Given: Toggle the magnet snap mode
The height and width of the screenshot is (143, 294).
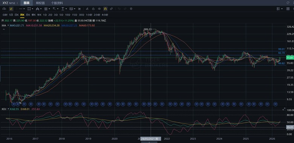Looking at the screenshot, I should click(106, 9).
